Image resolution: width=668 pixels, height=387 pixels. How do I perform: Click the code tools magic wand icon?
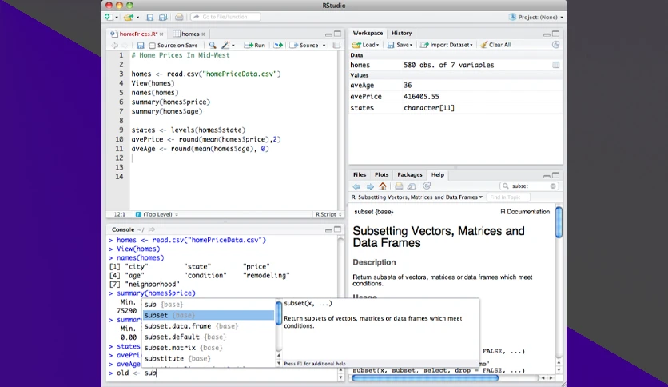tap(227, 46)
